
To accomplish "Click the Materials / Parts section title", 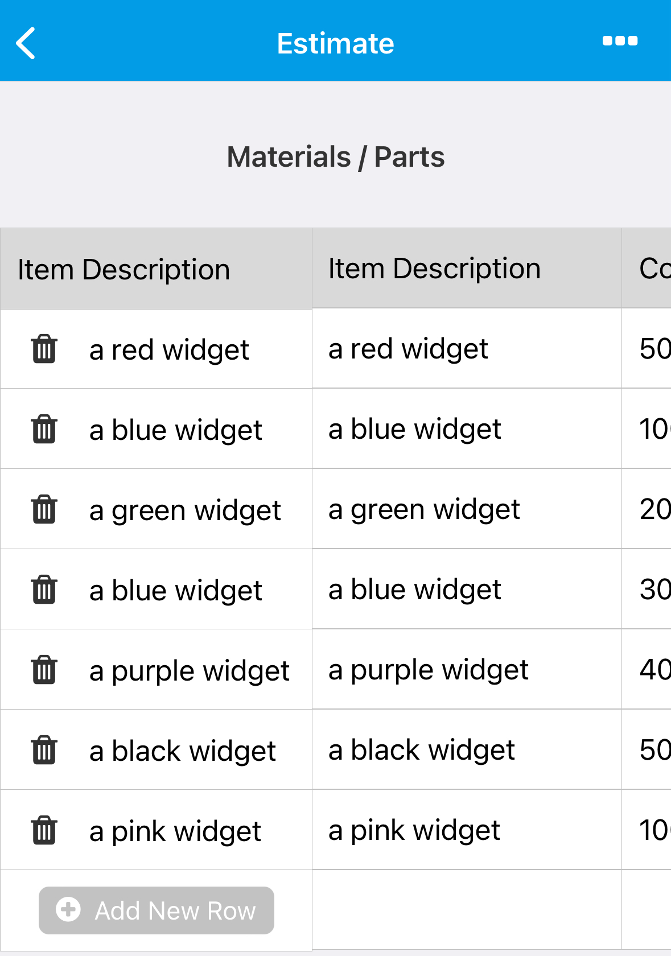I will [336, 157].
